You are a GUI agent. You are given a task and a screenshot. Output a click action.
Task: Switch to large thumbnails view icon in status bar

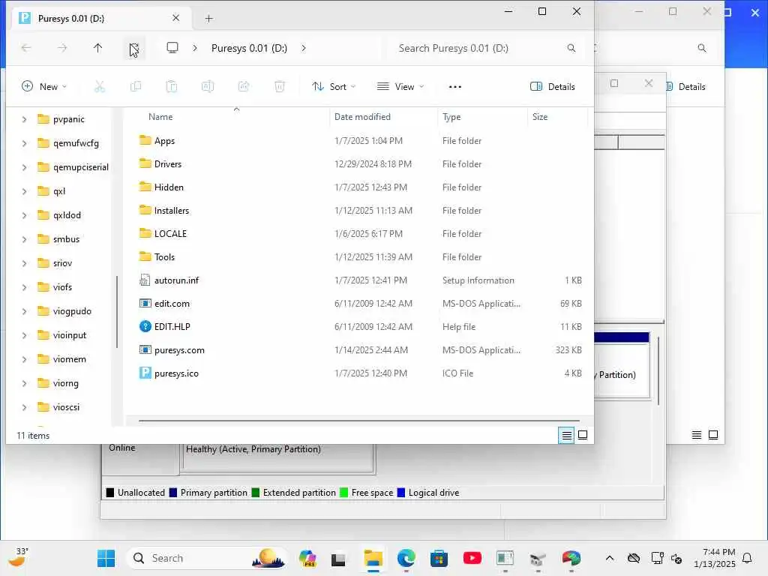pyautogui.click(x=583, y=435)
